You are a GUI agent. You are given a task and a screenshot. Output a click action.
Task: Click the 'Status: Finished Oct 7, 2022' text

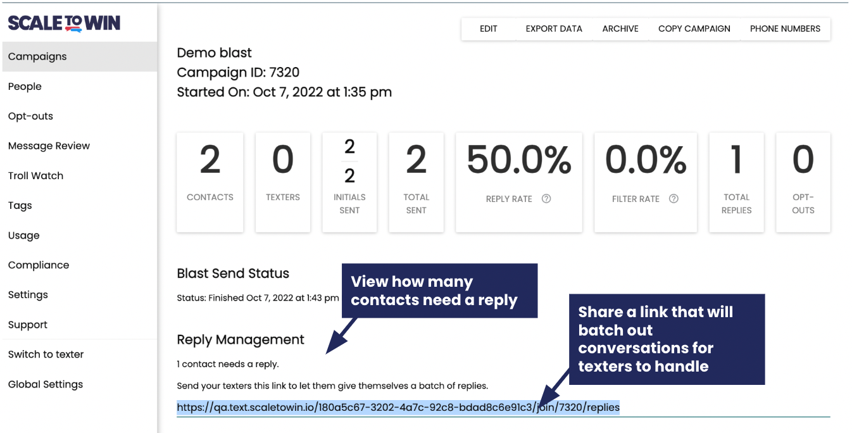click(258, 298)
